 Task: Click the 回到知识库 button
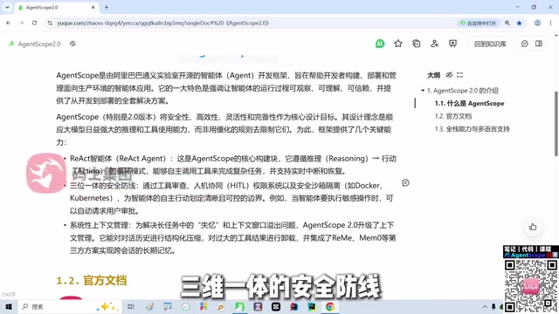[490, 44]
